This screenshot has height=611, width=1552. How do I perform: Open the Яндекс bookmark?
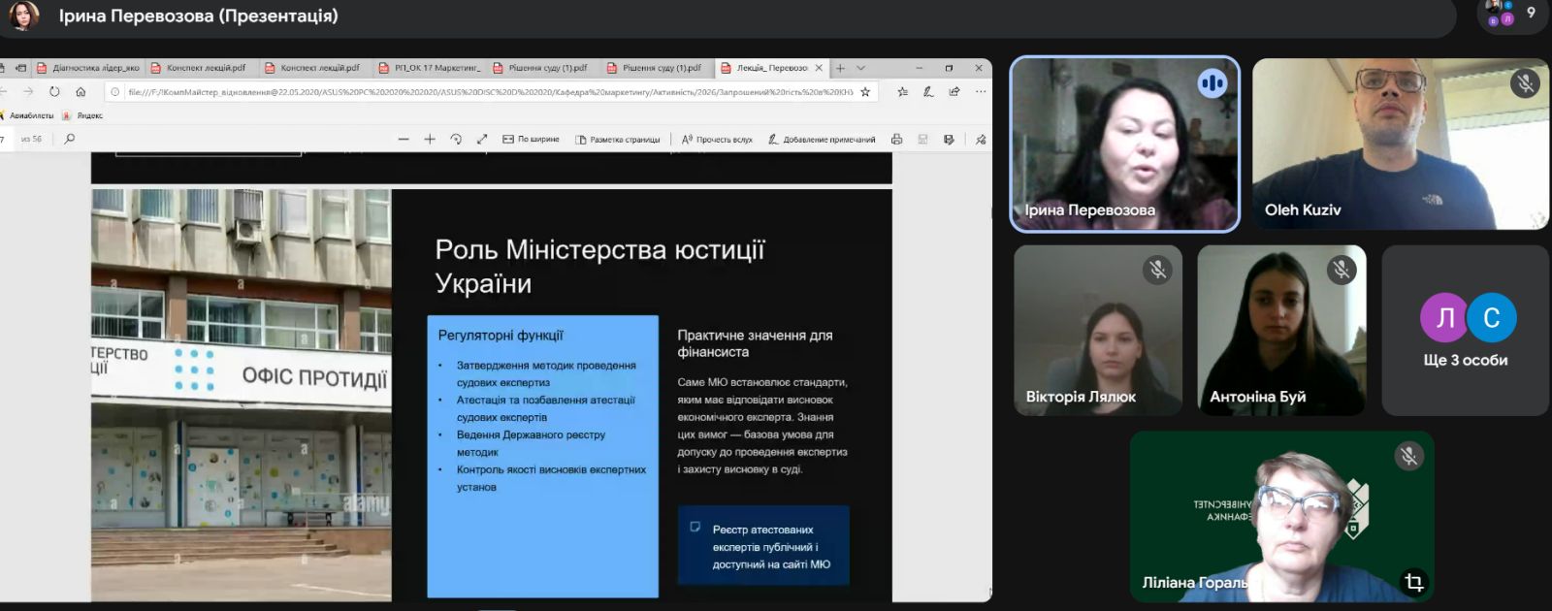tap(83, 115)
